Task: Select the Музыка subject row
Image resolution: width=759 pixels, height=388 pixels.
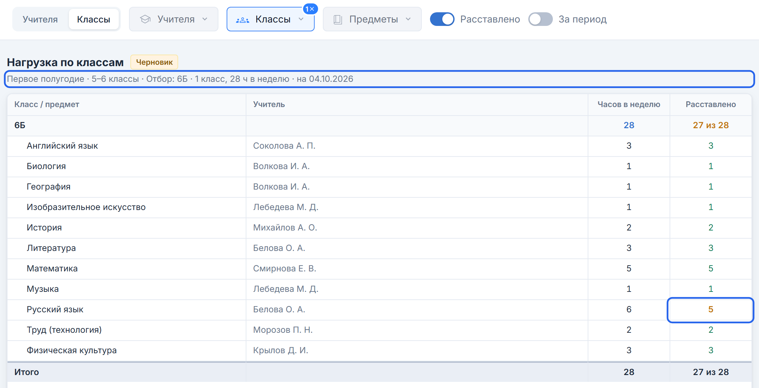Action: click(379, 289)
